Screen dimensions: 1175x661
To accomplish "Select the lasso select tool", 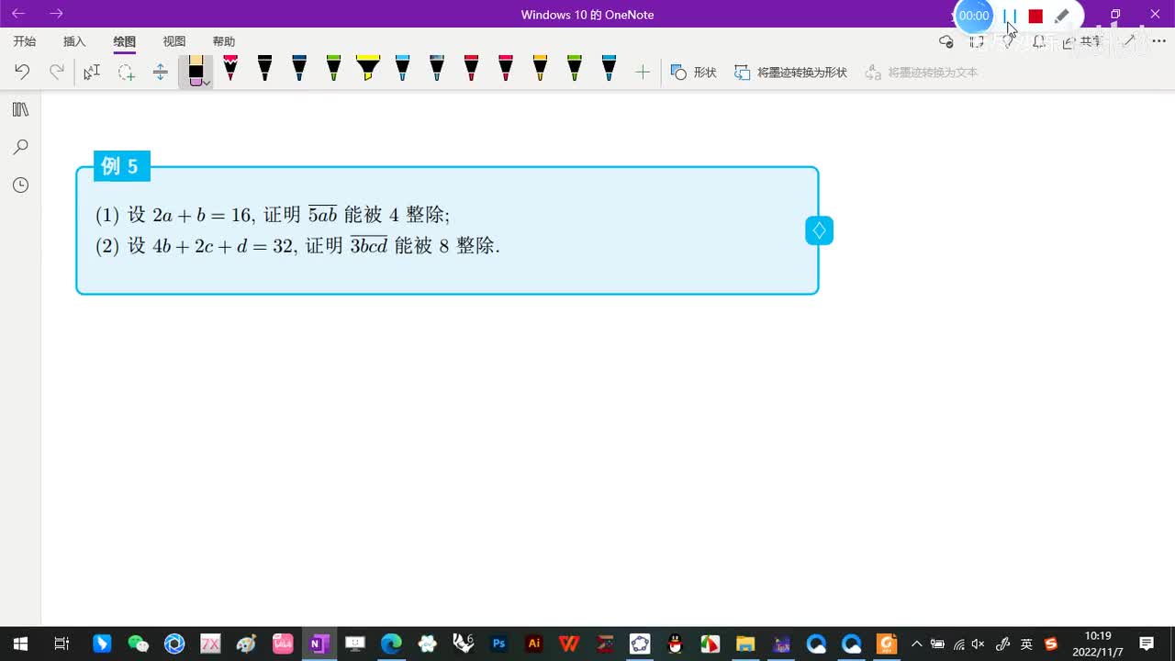I will (x=126, y=72).
